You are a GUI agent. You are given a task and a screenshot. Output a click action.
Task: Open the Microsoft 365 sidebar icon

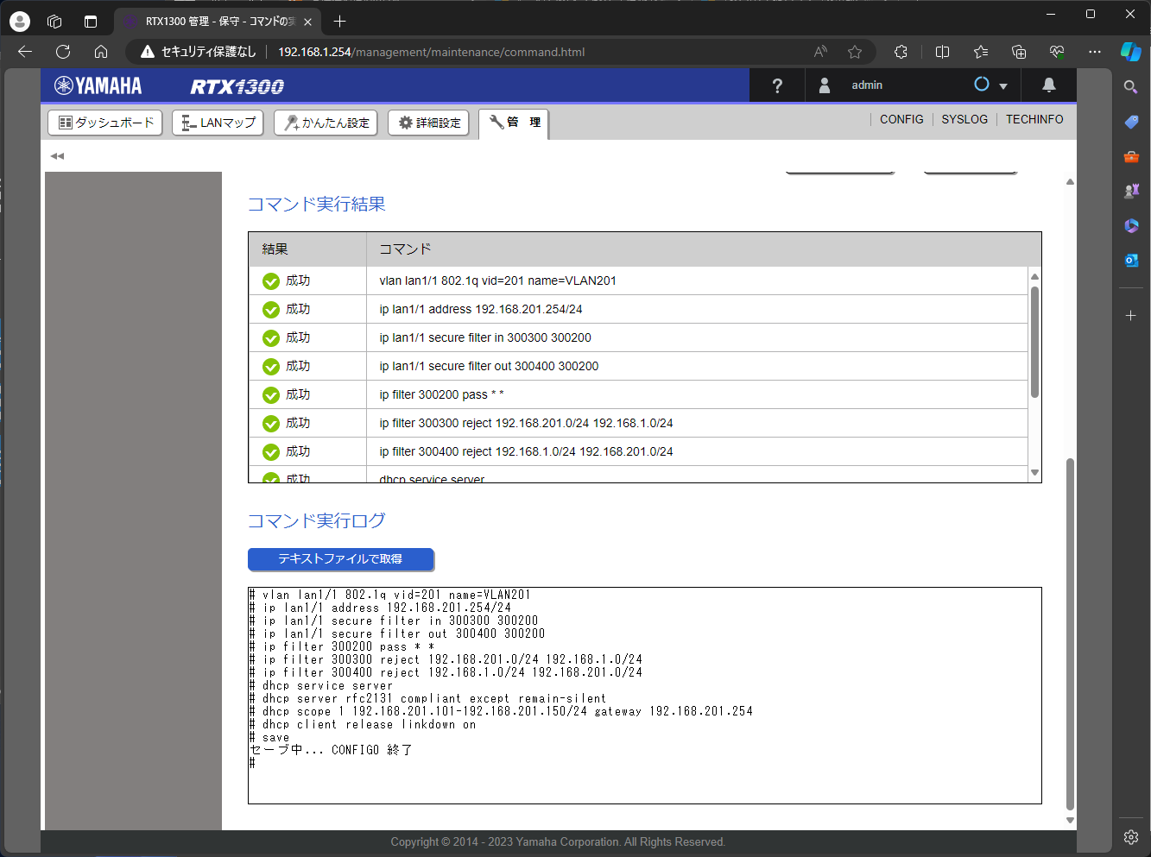pyautogui.click(x=1131, y=225)
